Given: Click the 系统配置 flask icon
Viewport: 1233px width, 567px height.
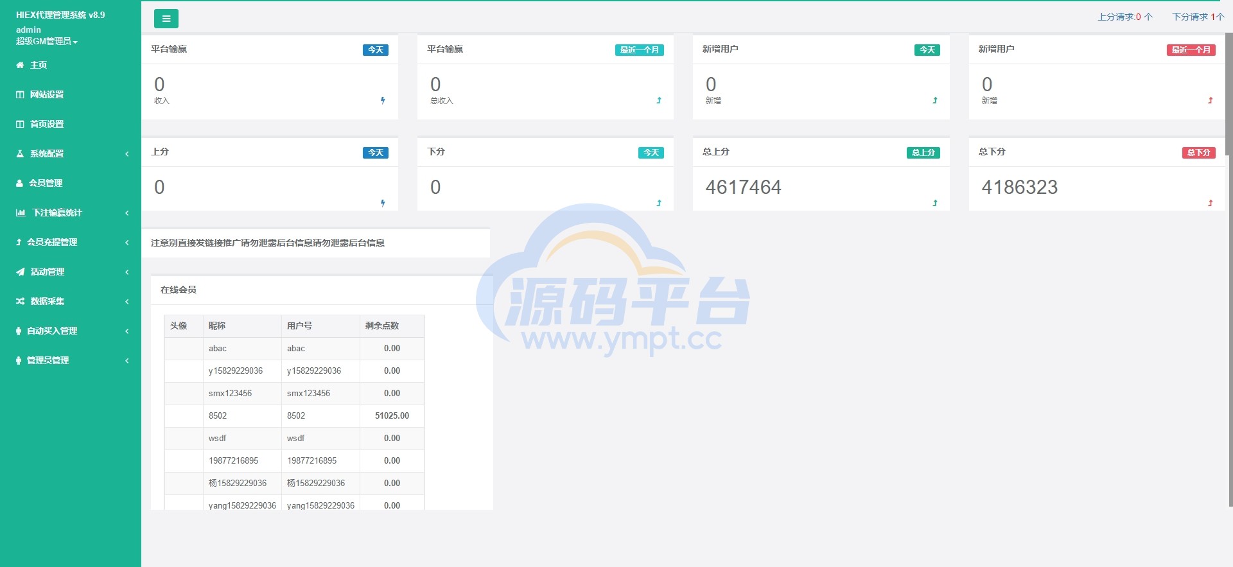Looking at the screenshot, I should point(20,153).
